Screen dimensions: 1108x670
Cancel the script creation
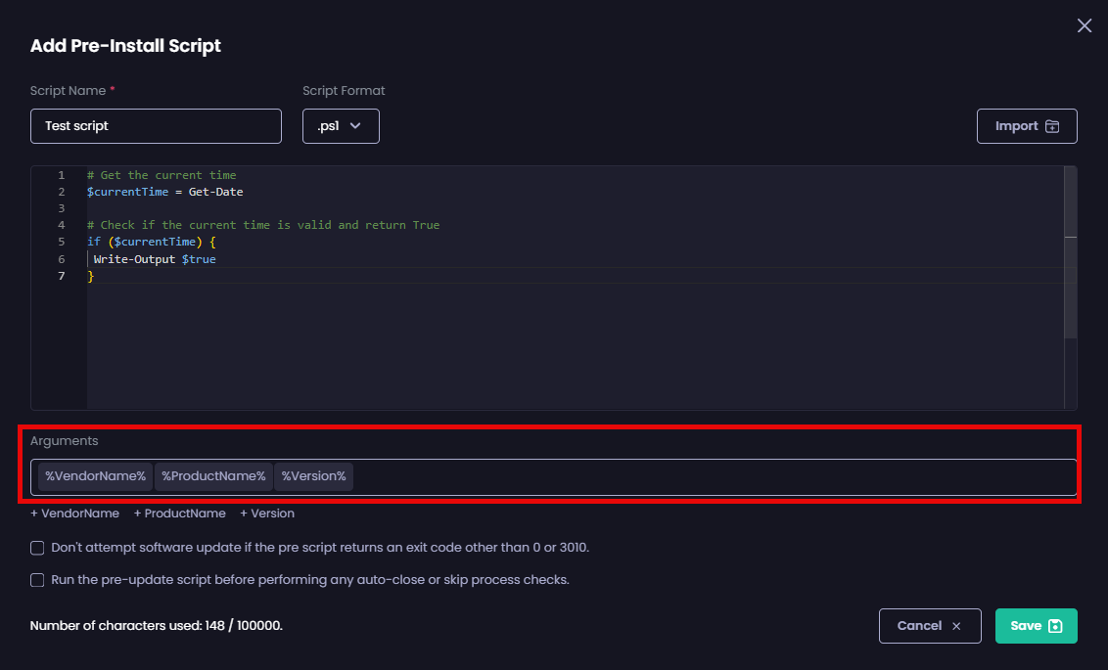[x=929, y=626]
